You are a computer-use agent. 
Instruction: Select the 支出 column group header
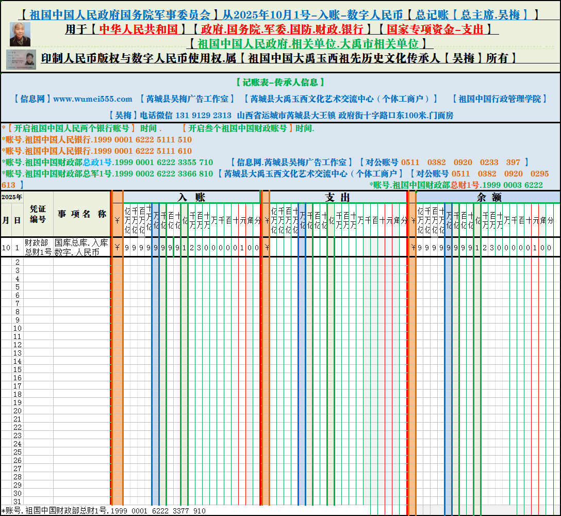338,197
